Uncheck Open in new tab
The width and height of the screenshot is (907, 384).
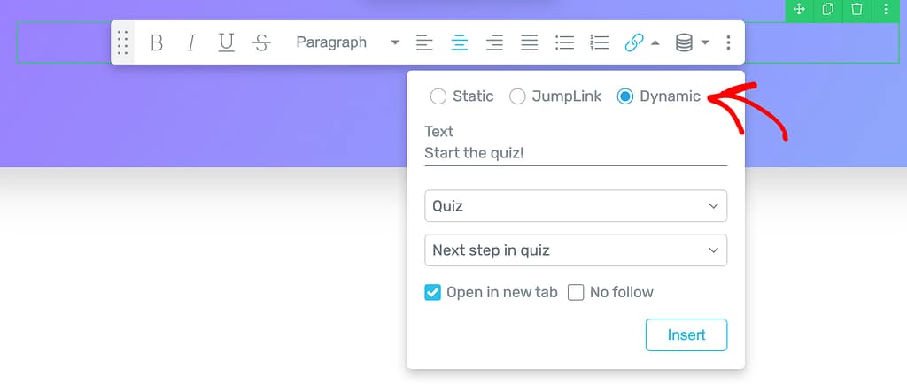click(433, 292)
